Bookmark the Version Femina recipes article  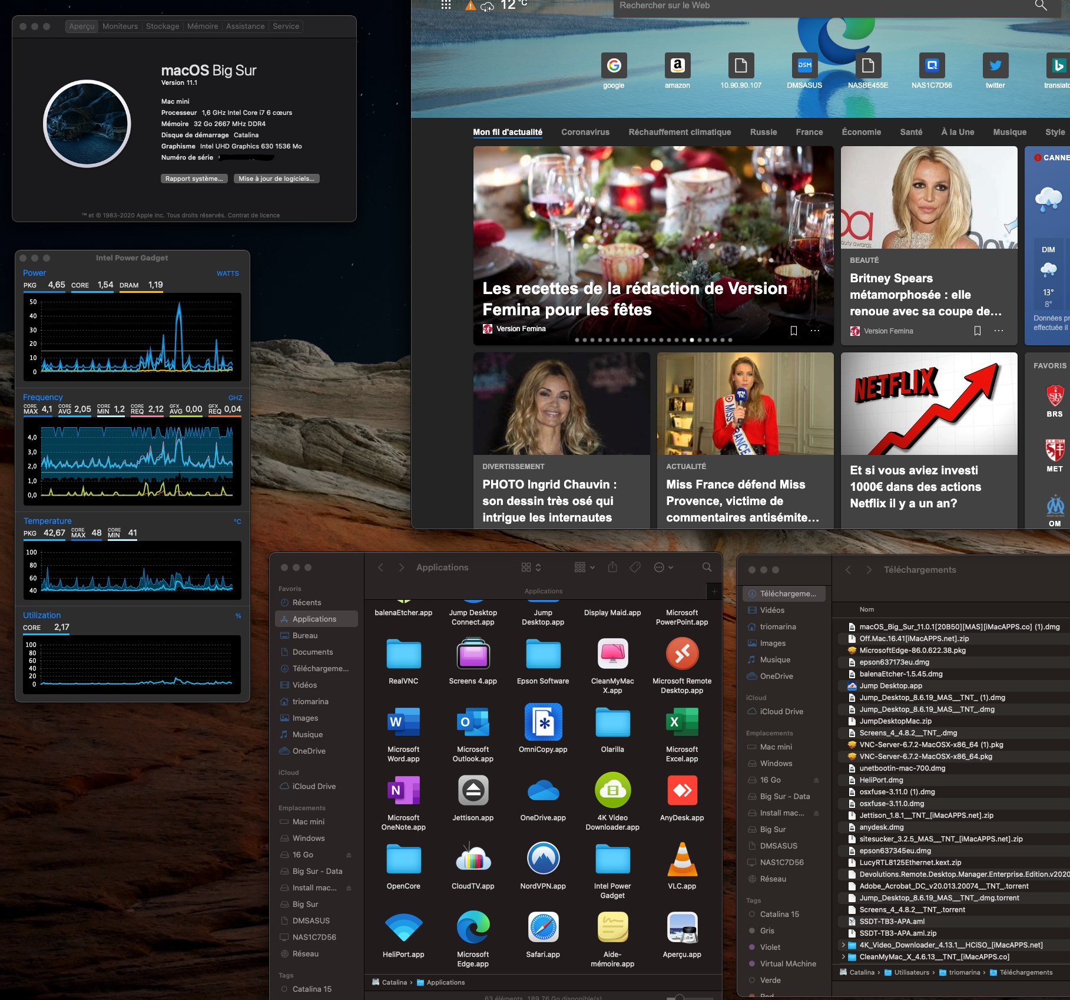point(793,331)
